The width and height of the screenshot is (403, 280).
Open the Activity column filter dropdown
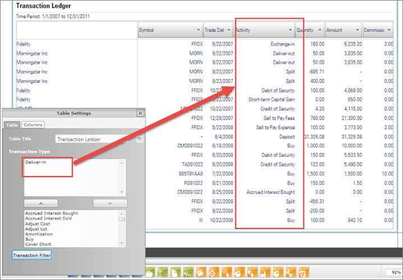coord(290,30)
